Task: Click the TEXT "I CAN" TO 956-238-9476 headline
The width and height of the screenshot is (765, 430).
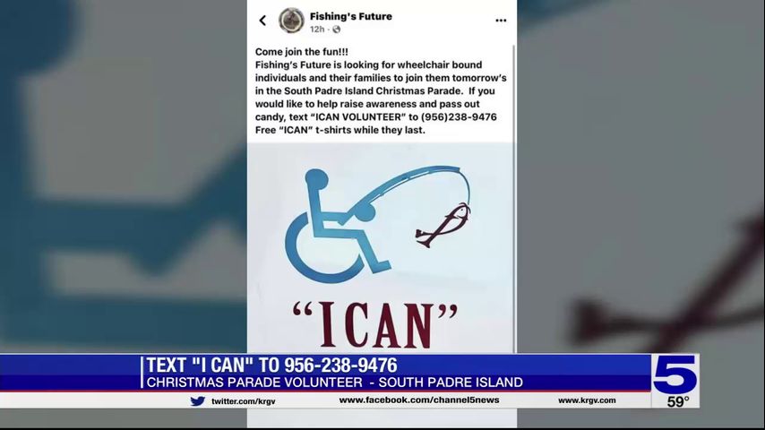Action: click(271, 365)
